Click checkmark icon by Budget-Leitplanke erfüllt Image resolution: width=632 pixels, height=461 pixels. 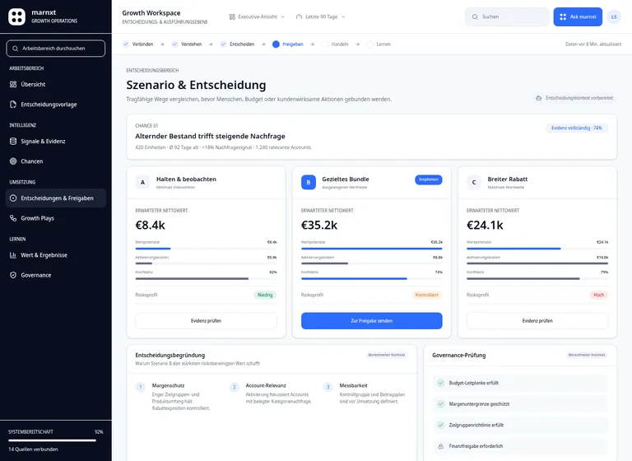point(441,383)
